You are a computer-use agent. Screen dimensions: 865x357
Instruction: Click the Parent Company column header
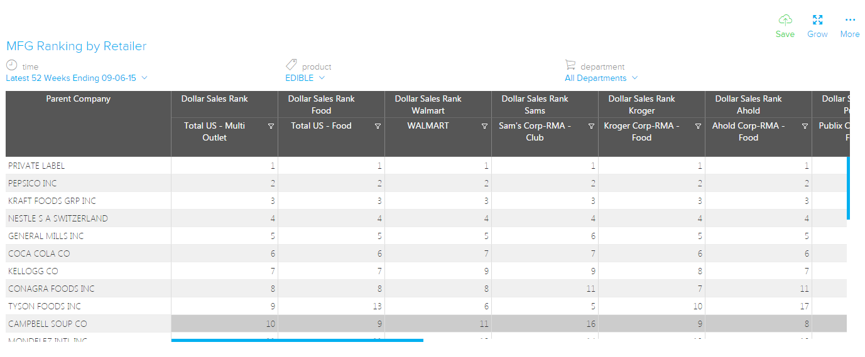tap(79, 99)
